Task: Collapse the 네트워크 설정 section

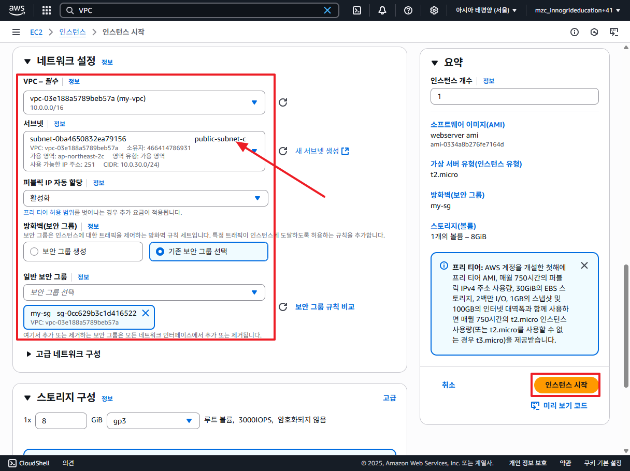Action: (27, 61)
